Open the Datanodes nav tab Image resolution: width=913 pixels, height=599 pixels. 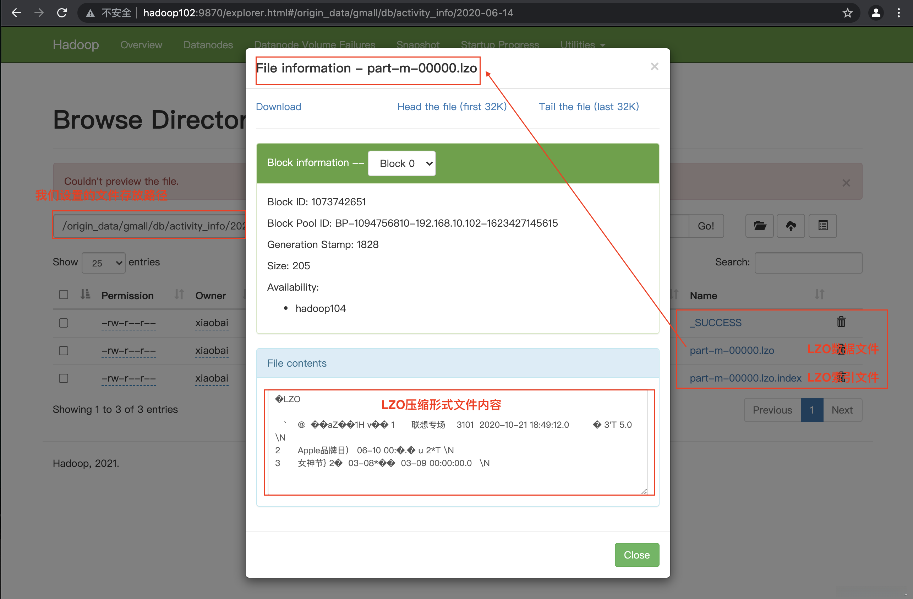coord(208,45)
